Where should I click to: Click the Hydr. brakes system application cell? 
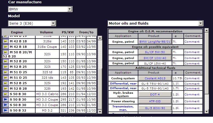coord(123,94)
